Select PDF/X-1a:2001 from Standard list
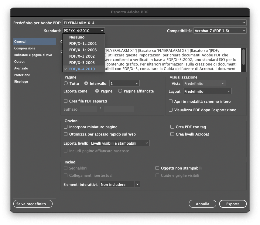This screenshot has height=225, width=260. tap(83, 44)
